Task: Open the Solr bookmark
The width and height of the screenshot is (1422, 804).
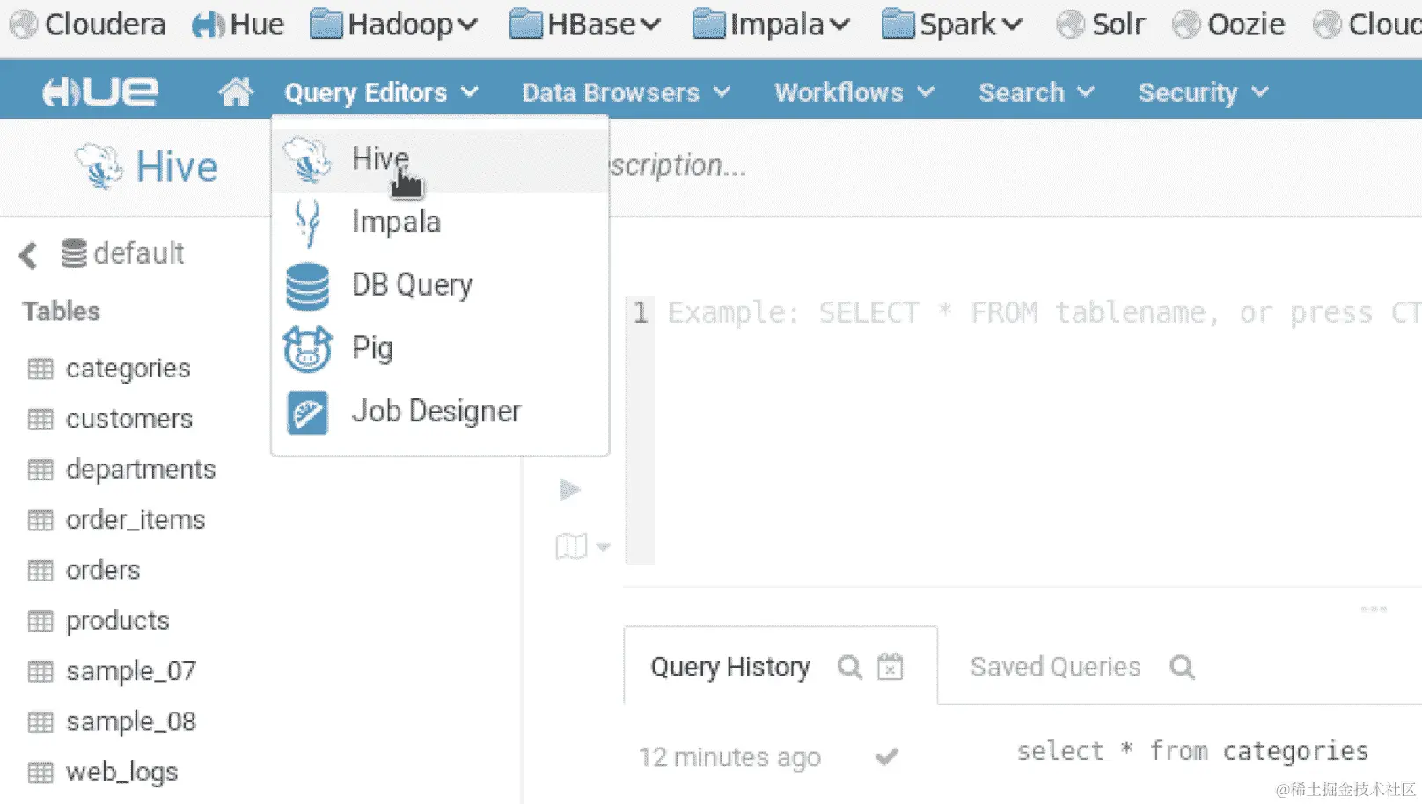Action: coord(1101,25)
